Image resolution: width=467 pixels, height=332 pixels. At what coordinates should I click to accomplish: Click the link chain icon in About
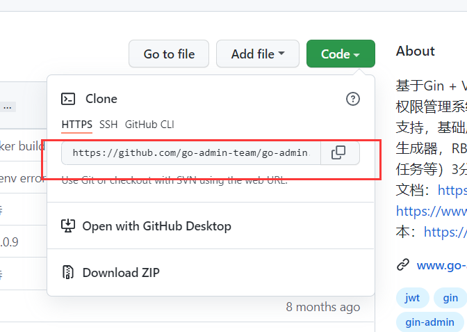tap(403, 264)
